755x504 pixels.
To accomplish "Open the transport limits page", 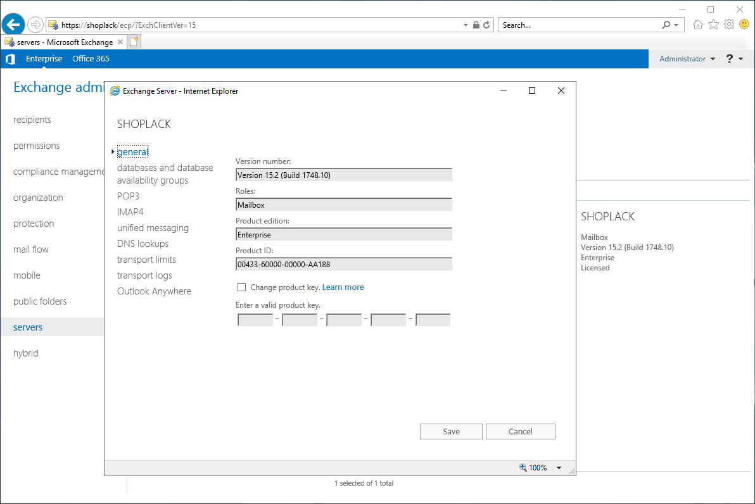I will 146,260.
